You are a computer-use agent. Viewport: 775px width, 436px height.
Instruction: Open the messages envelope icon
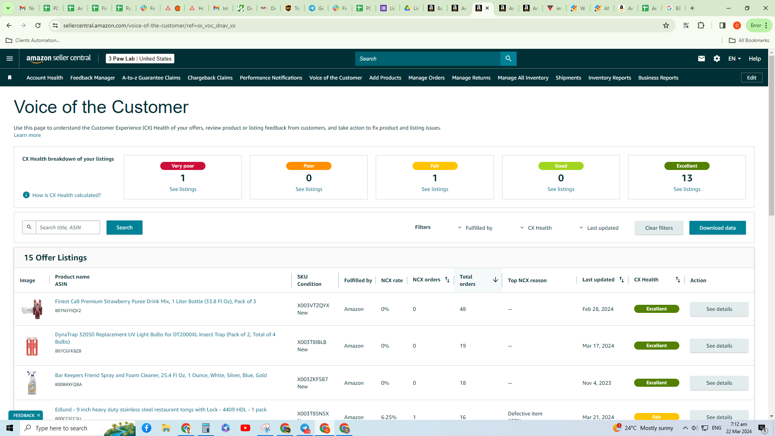coord(702,59)
